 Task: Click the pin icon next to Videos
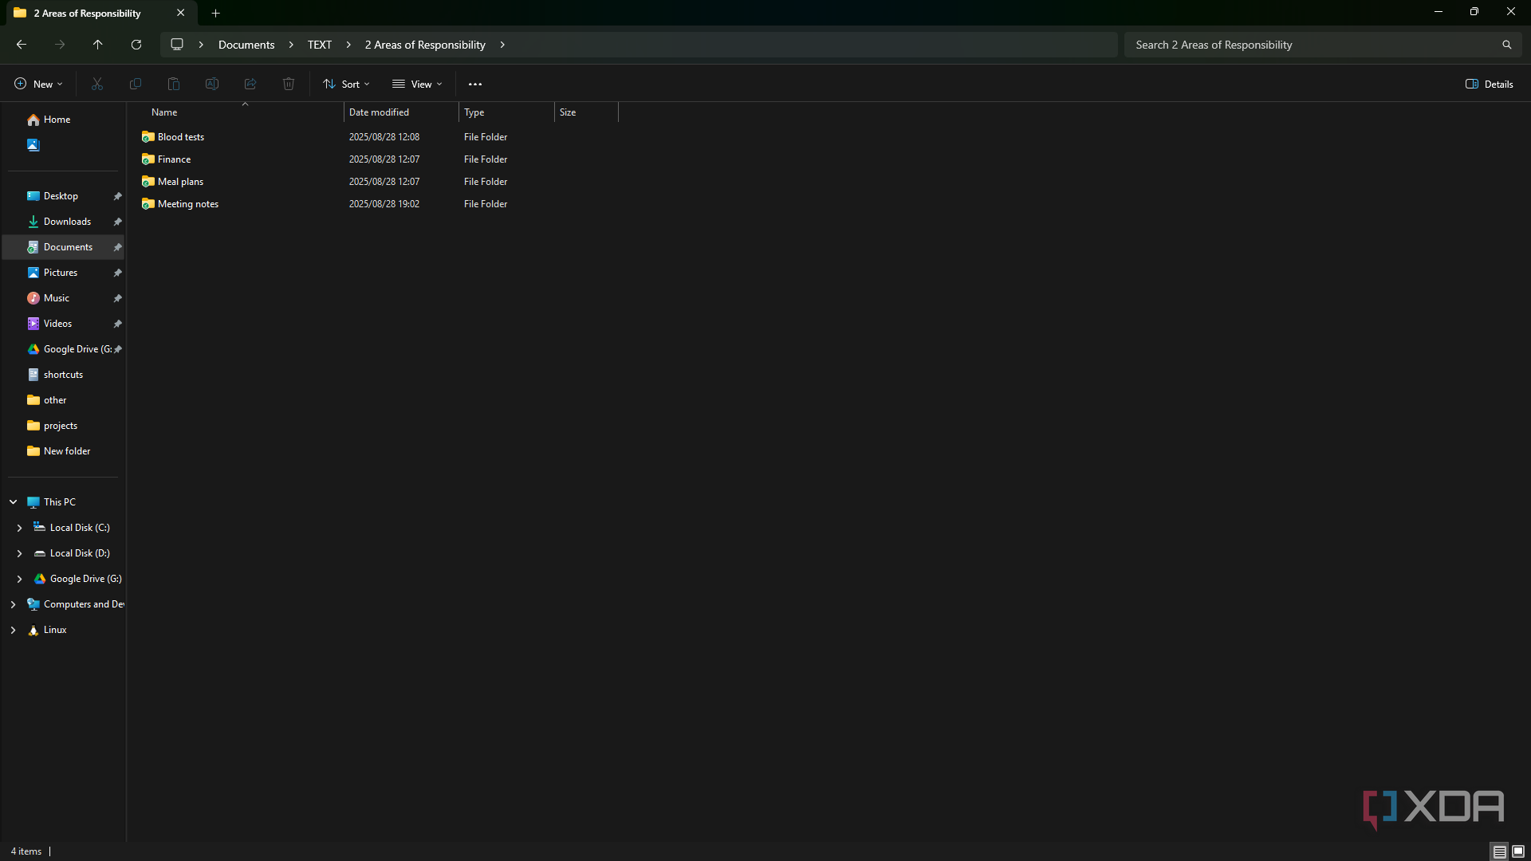coord(118,324)
